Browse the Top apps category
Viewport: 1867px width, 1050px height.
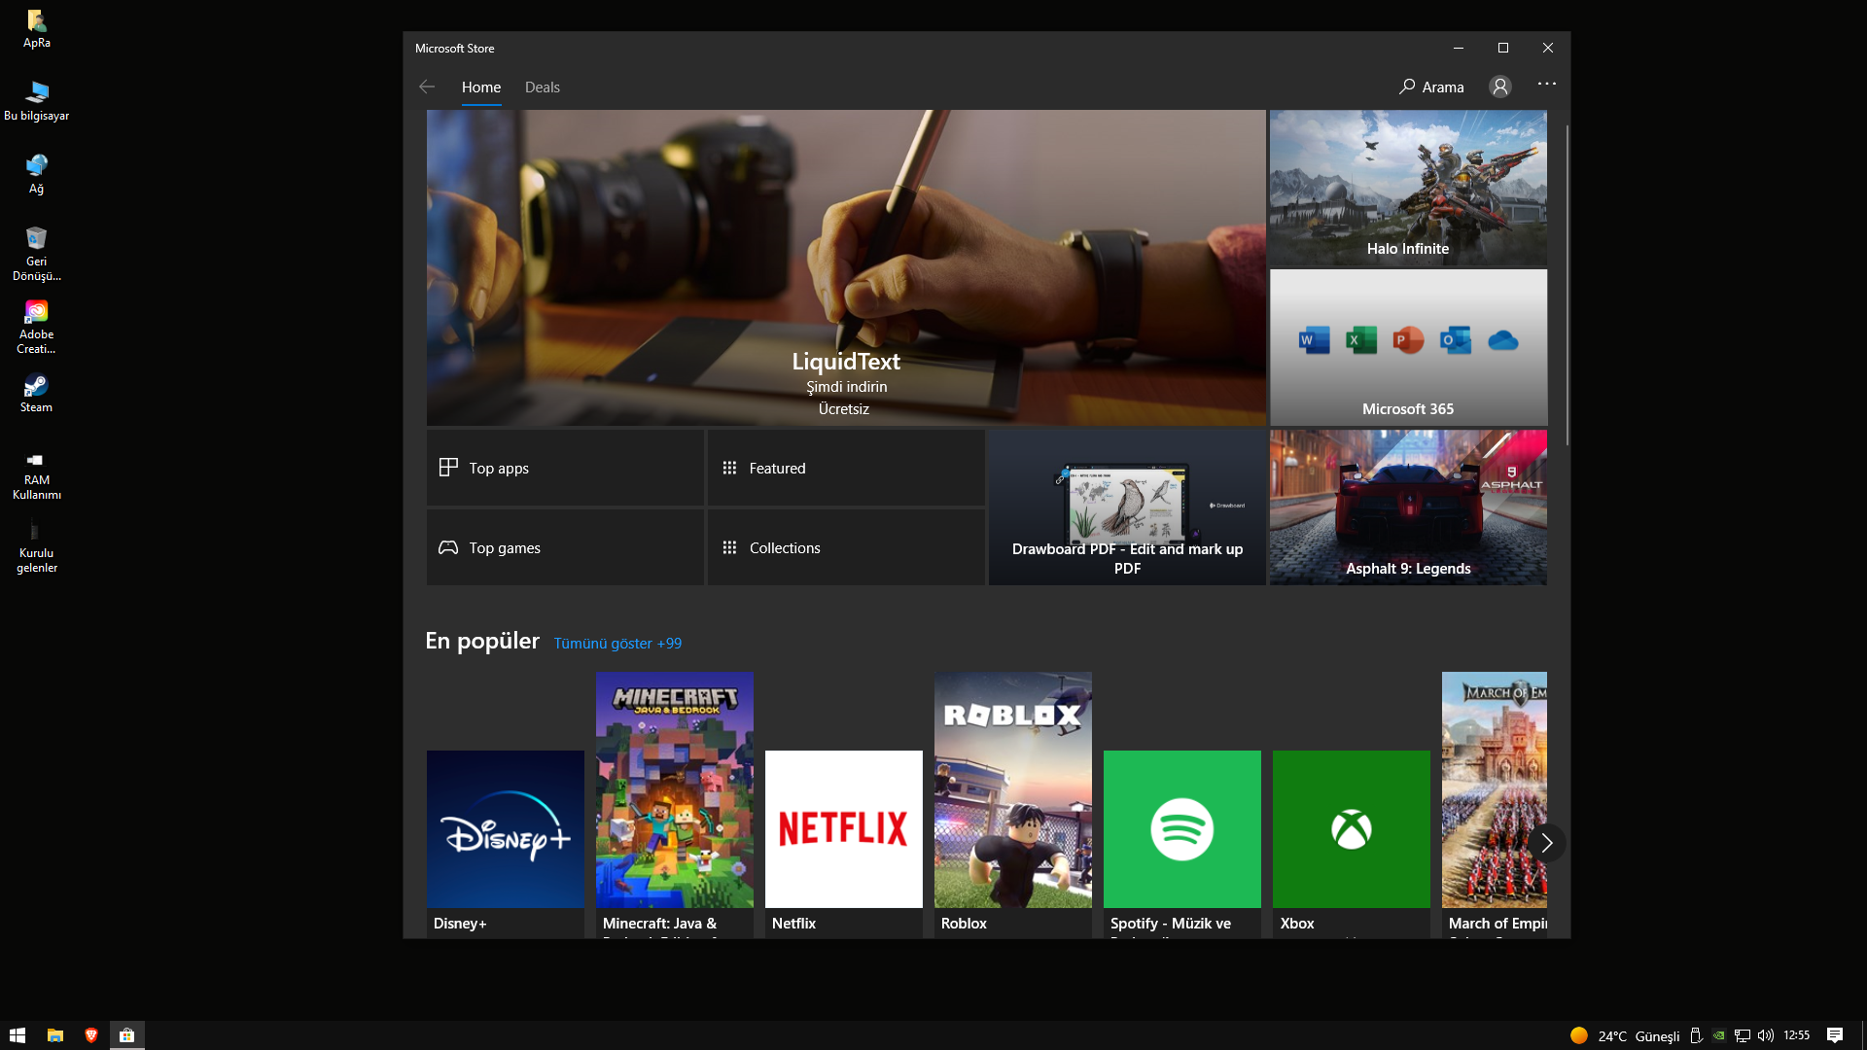(x=565, y=468)
